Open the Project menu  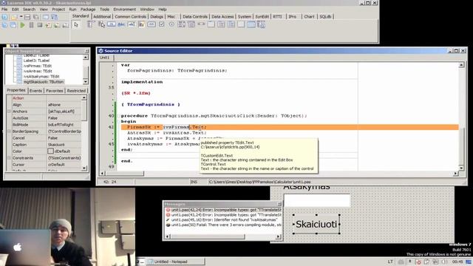(x=58, y=10)
